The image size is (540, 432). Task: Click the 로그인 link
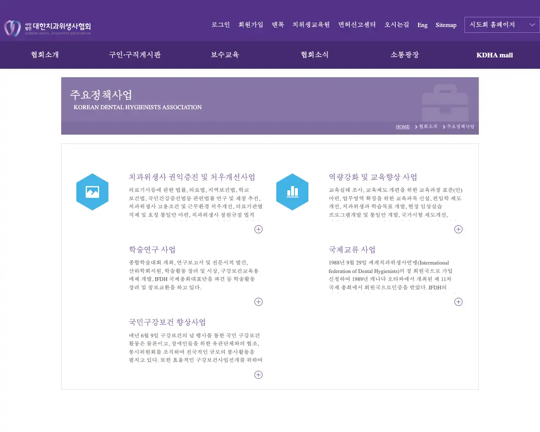coord(220,25)
